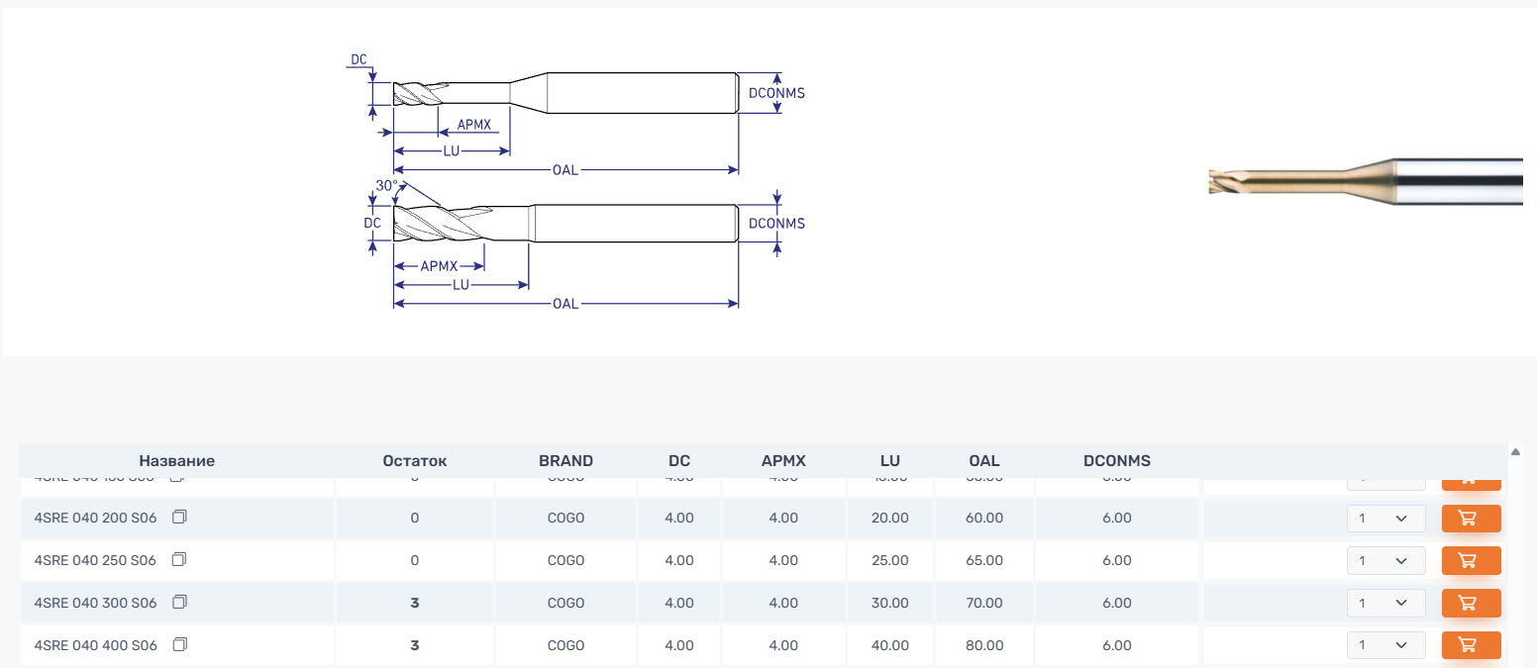The height and width of the screenshot is (668, 1537).
Task: Click the BRAND column header
Action: pos(566,461)
